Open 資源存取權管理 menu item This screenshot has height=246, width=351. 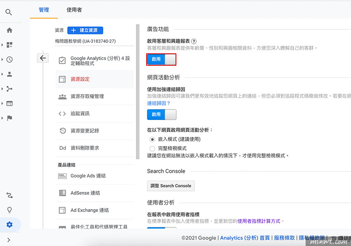point(95,96)
